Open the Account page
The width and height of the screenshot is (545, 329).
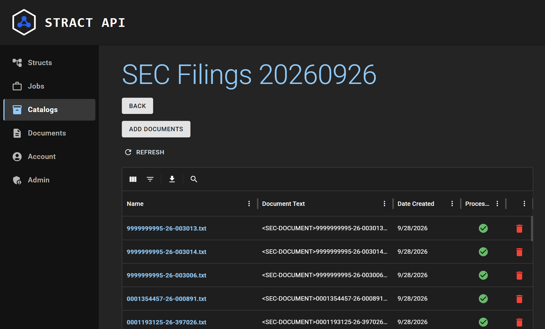(x=49, y=156)
